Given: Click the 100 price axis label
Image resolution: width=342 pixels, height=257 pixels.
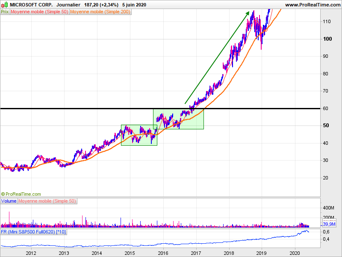Looking at the screenshot, I should (x=327, y=39).
